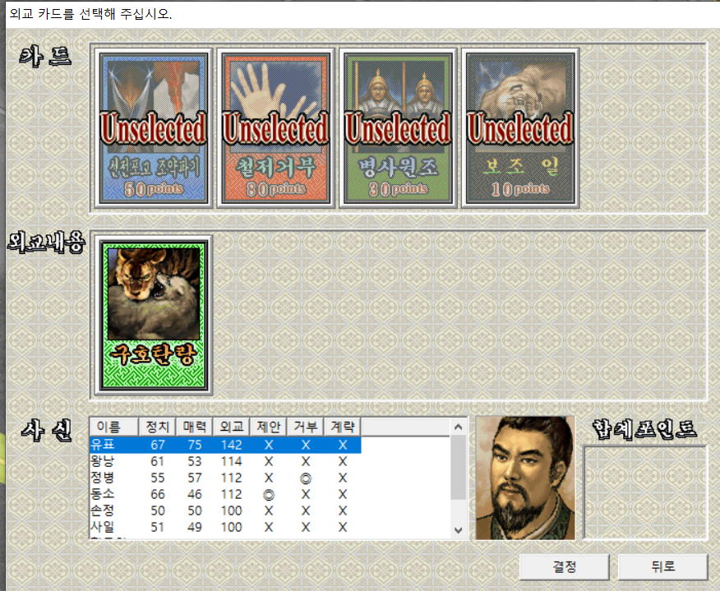Click the envoy list scroll up arrow
720x591 pixels.
tap(459, 427)
